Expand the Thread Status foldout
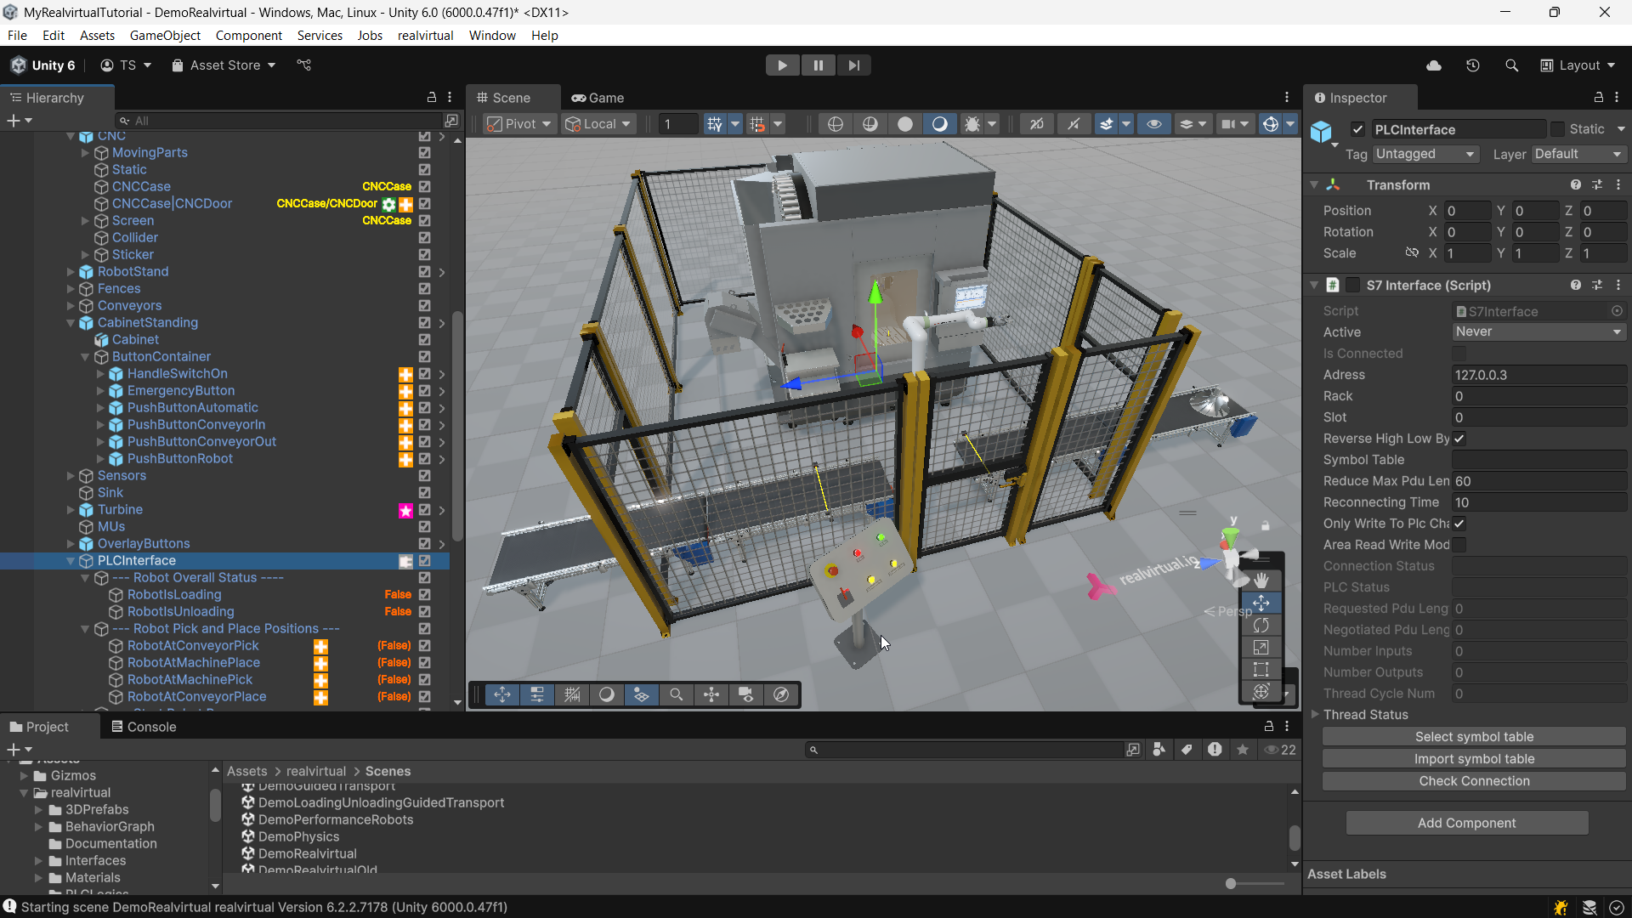1632x918 pixels. pyautogui.click(x=1315, y=715)
